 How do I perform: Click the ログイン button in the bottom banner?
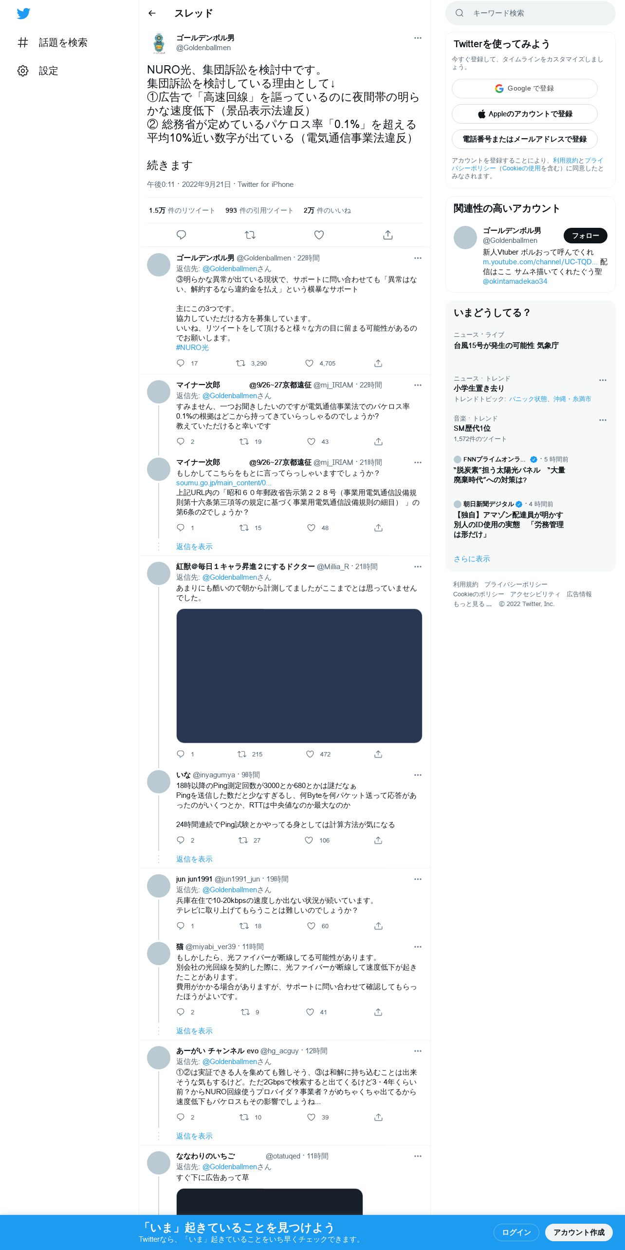pyautogui.click(x=516, y=1232)
